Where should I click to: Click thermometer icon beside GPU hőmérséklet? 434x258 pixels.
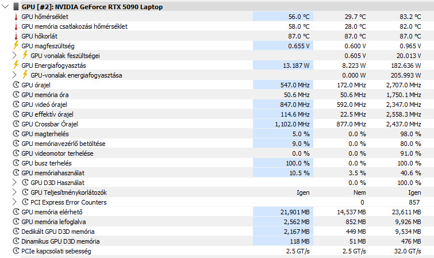[x=16, y=17]
